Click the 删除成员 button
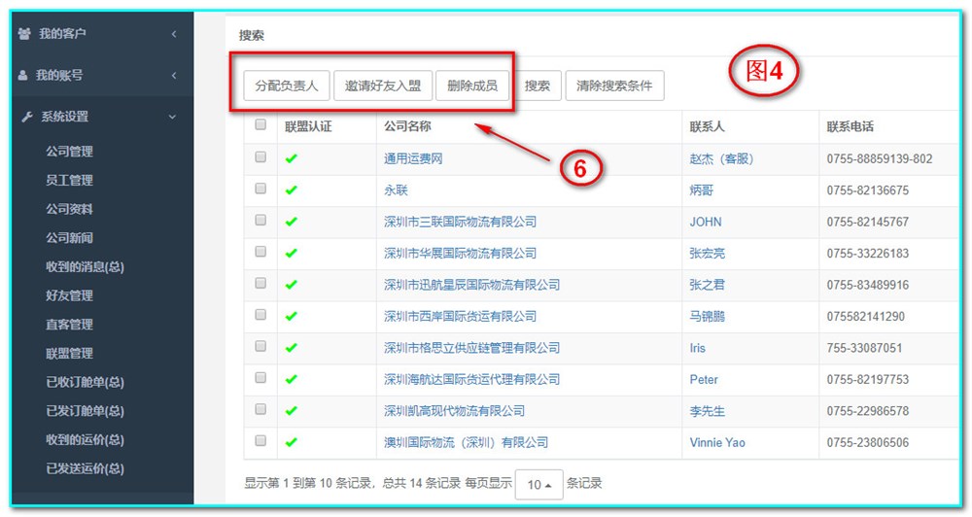This screenshot has width=972, height=517. pos(472,86)
